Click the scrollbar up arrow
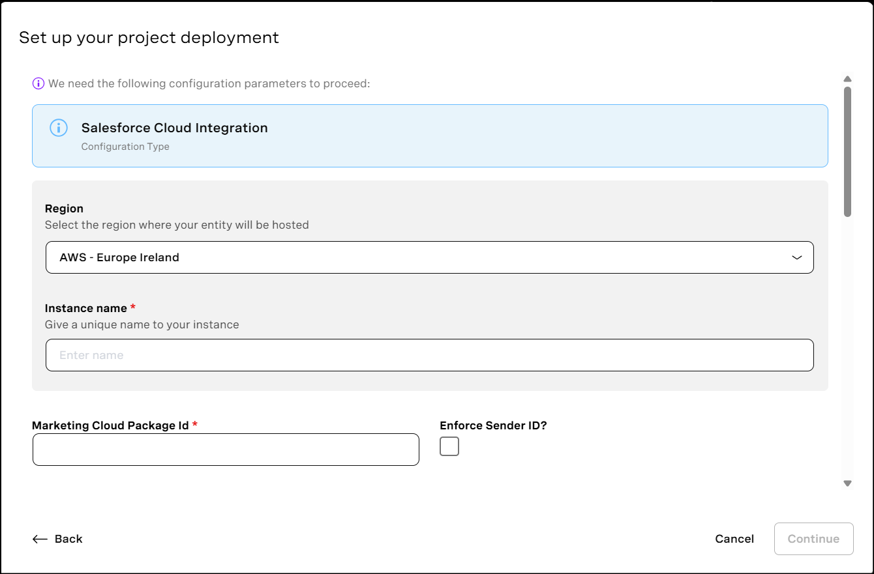874x574 pixels. pyautogui.click(x=848, y=79)
